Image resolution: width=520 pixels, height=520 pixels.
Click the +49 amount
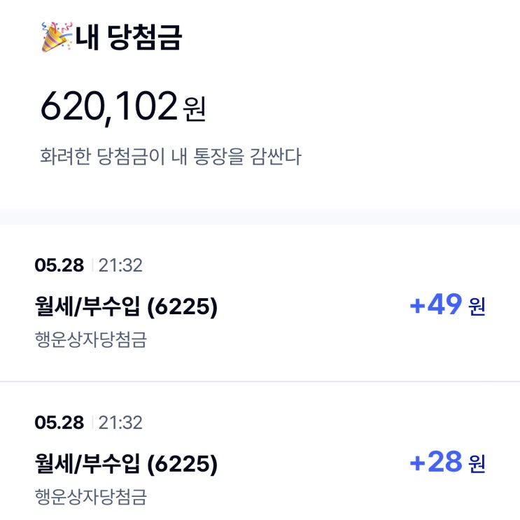[435, 305]
